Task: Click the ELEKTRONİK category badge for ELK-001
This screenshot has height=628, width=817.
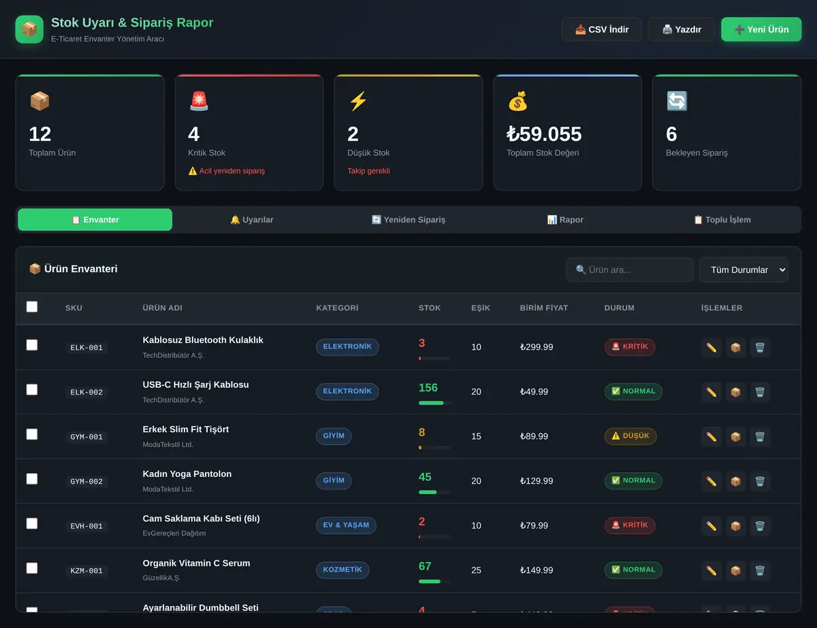Action: click(347, 347)
